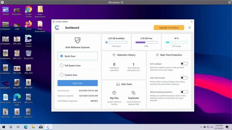Close the Combo Cleaner window

[x=192, y=22]
